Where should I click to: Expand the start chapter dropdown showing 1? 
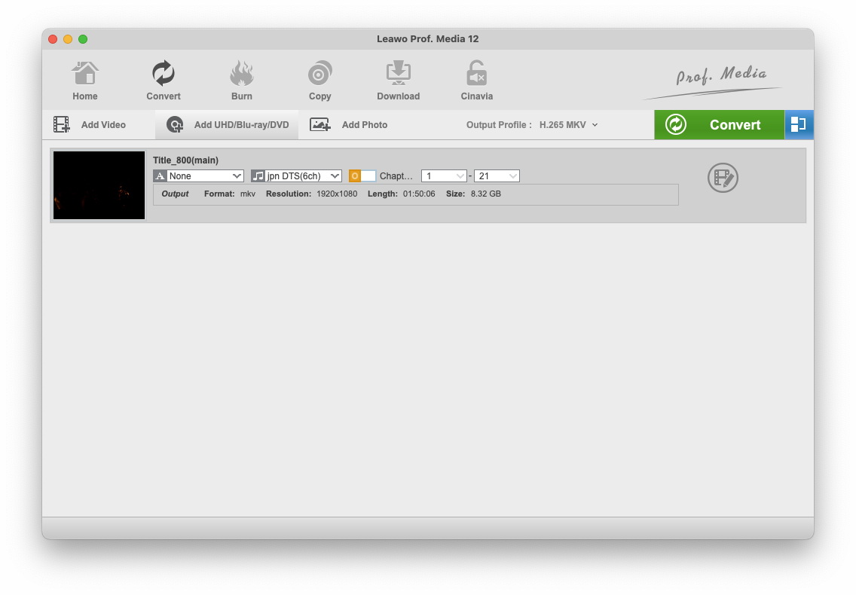tap(444, 176)
